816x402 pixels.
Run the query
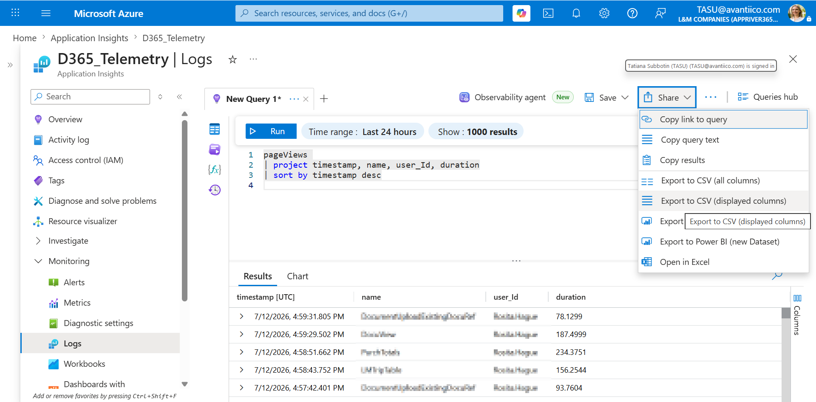[271, 131]
